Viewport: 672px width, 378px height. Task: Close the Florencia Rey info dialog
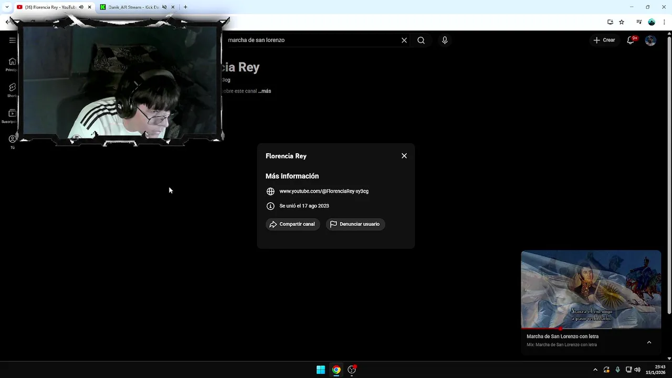tap(404, 156)
